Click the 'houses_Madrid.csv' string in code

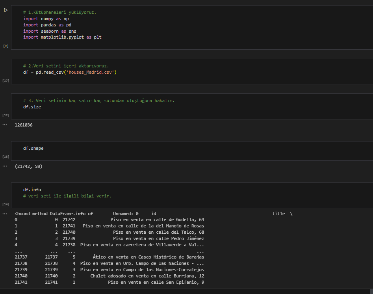[91, 72]
